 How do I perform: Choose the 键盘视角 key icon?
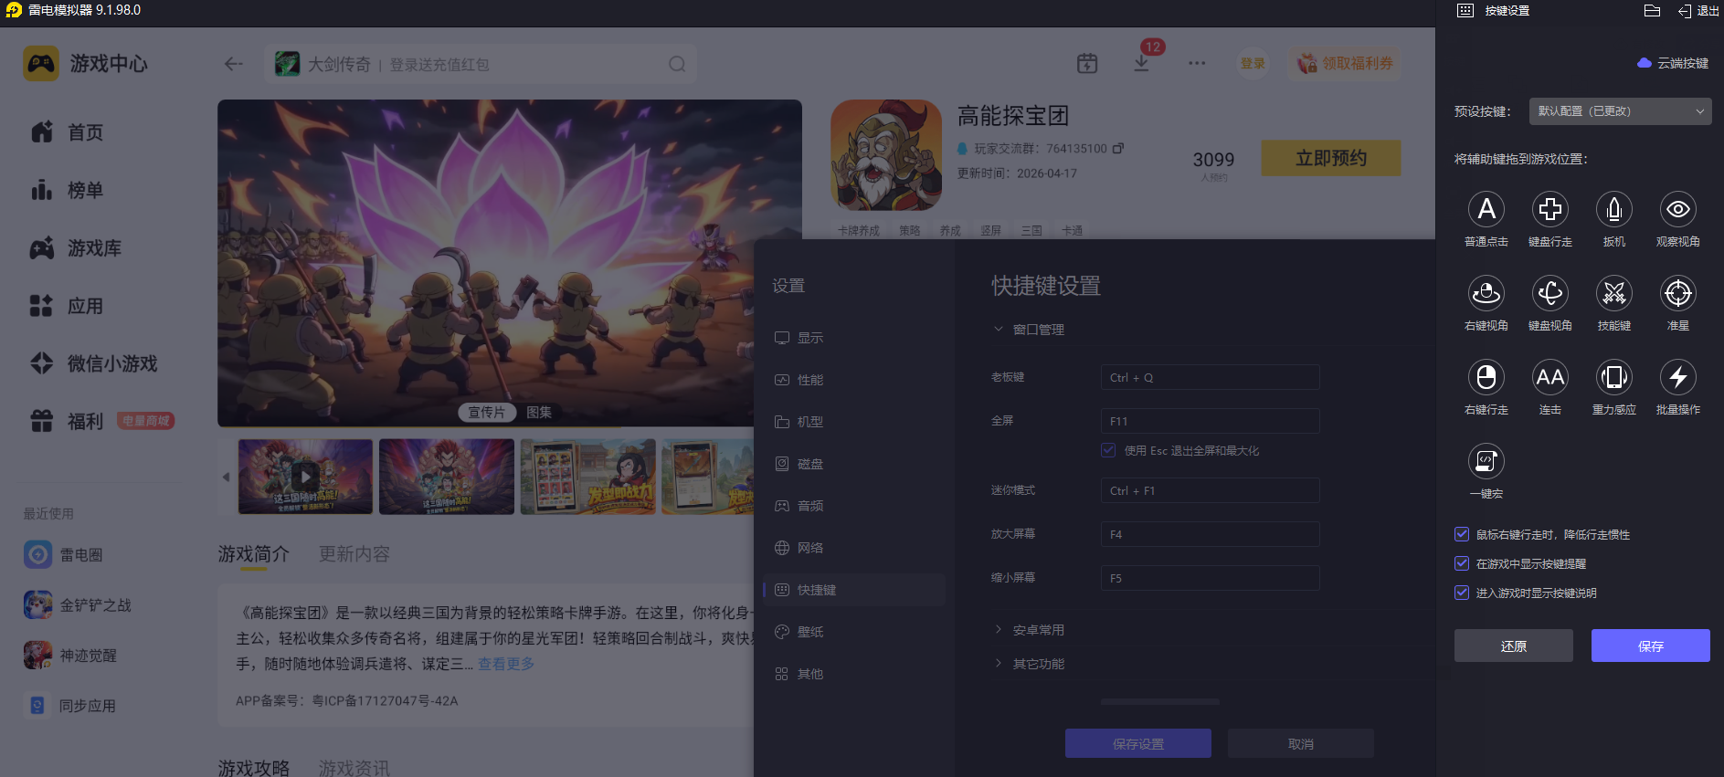point(1550,293)
